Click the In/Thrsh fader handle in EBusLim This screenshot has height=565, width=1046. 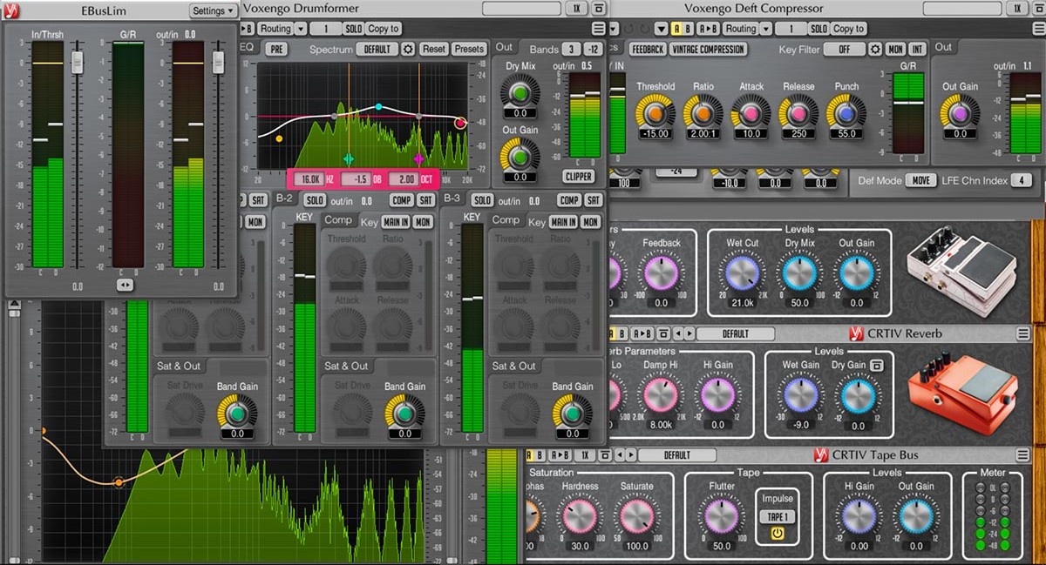pos(77,61)
